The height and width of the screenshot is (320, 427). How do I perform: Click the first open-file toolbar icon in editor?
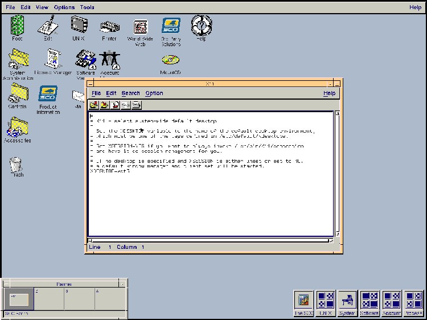[x=93, y=105]
